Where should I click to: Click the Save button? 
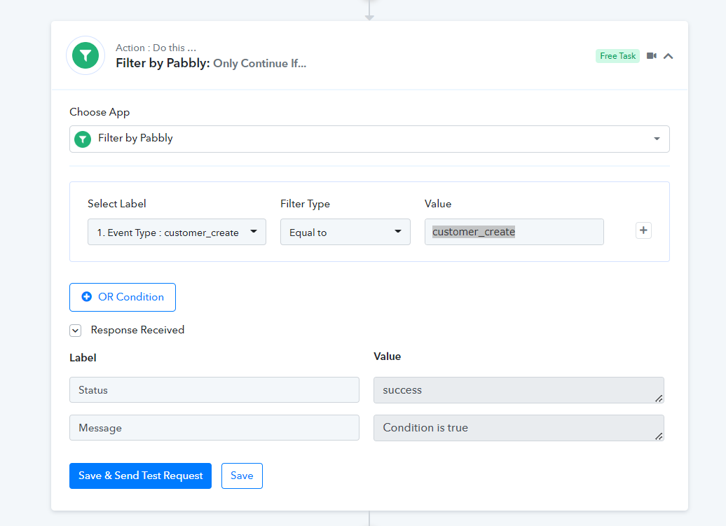242,476
